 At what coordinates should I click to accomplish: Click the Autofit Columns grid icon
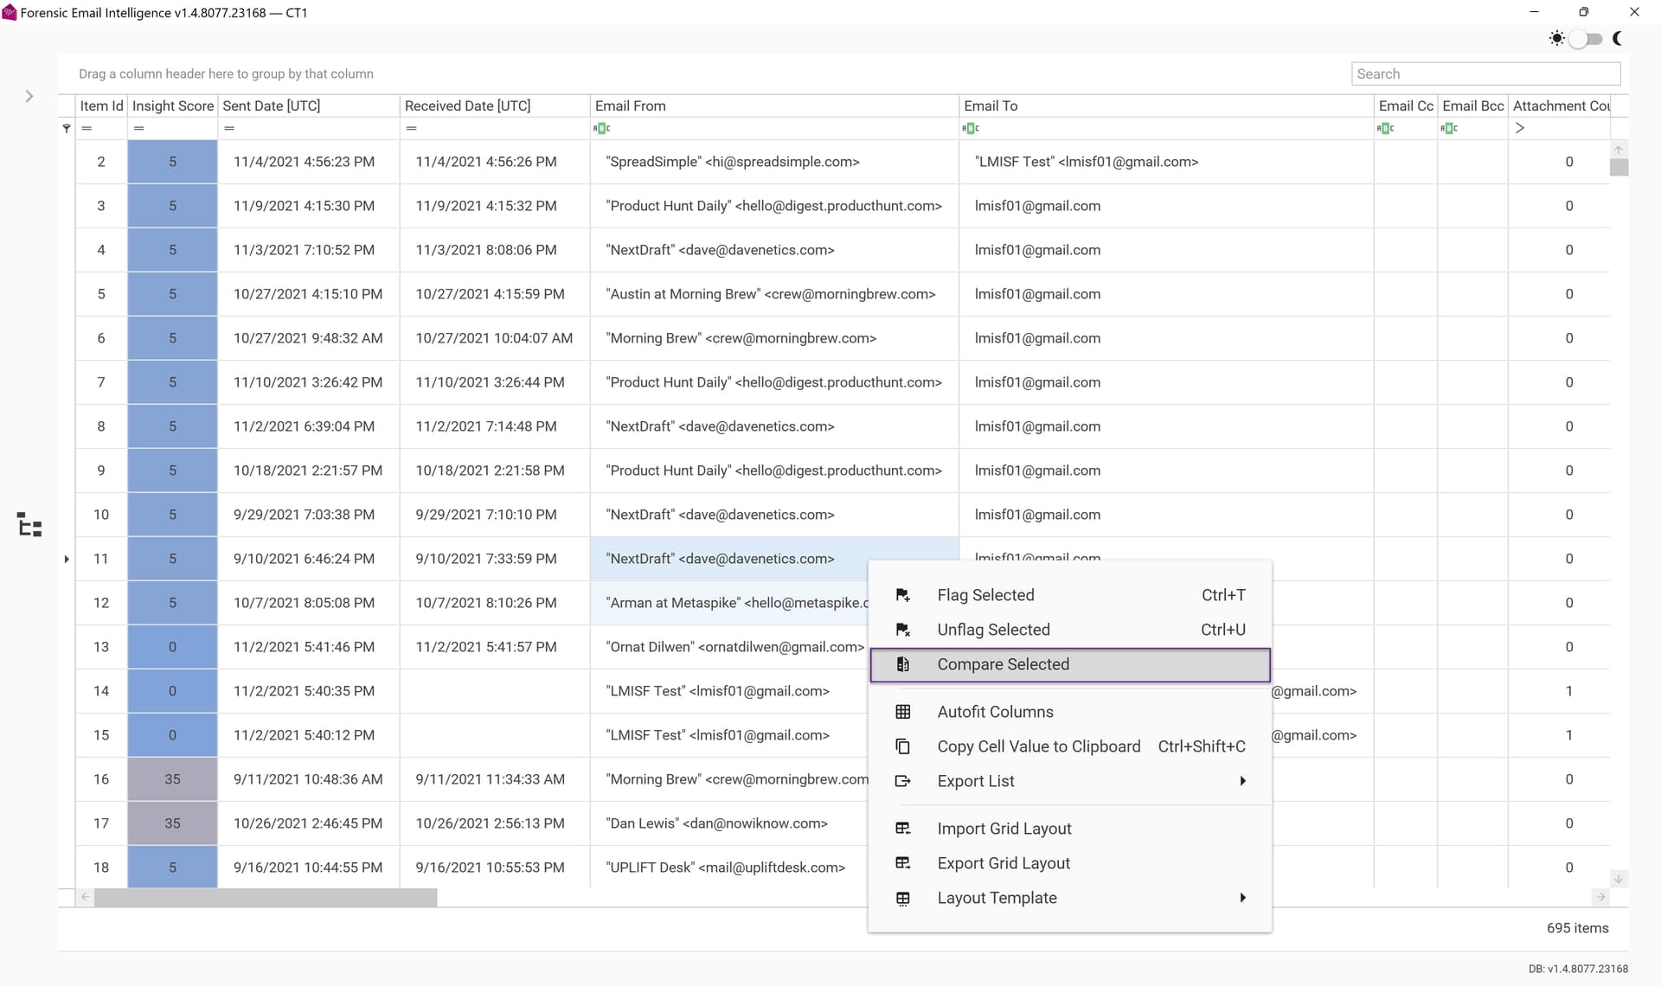pyautogui.click(x=902, y=712)
